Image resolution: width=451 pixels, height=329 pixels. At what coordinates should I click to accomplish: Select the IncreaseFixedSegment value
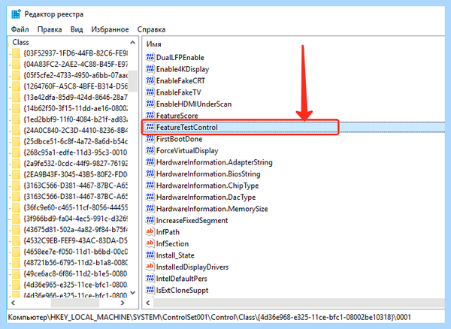[x=192, y=220]
